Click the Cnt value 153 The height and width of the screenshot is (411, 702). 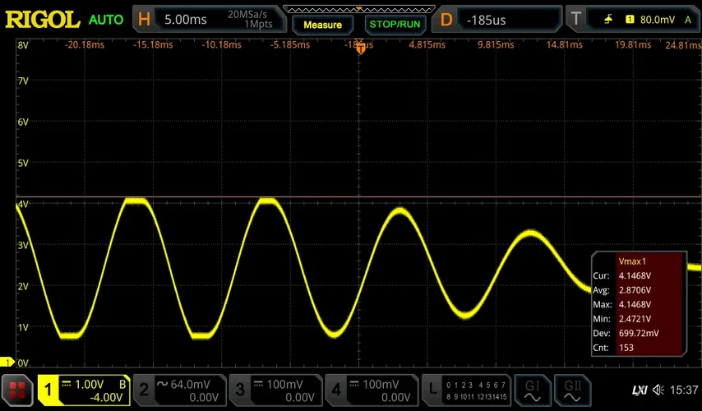click(626, 348)
